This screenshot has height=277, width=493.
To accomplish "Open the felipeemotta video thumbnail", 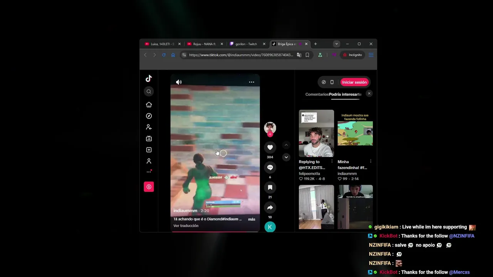I will click(317, 133).
